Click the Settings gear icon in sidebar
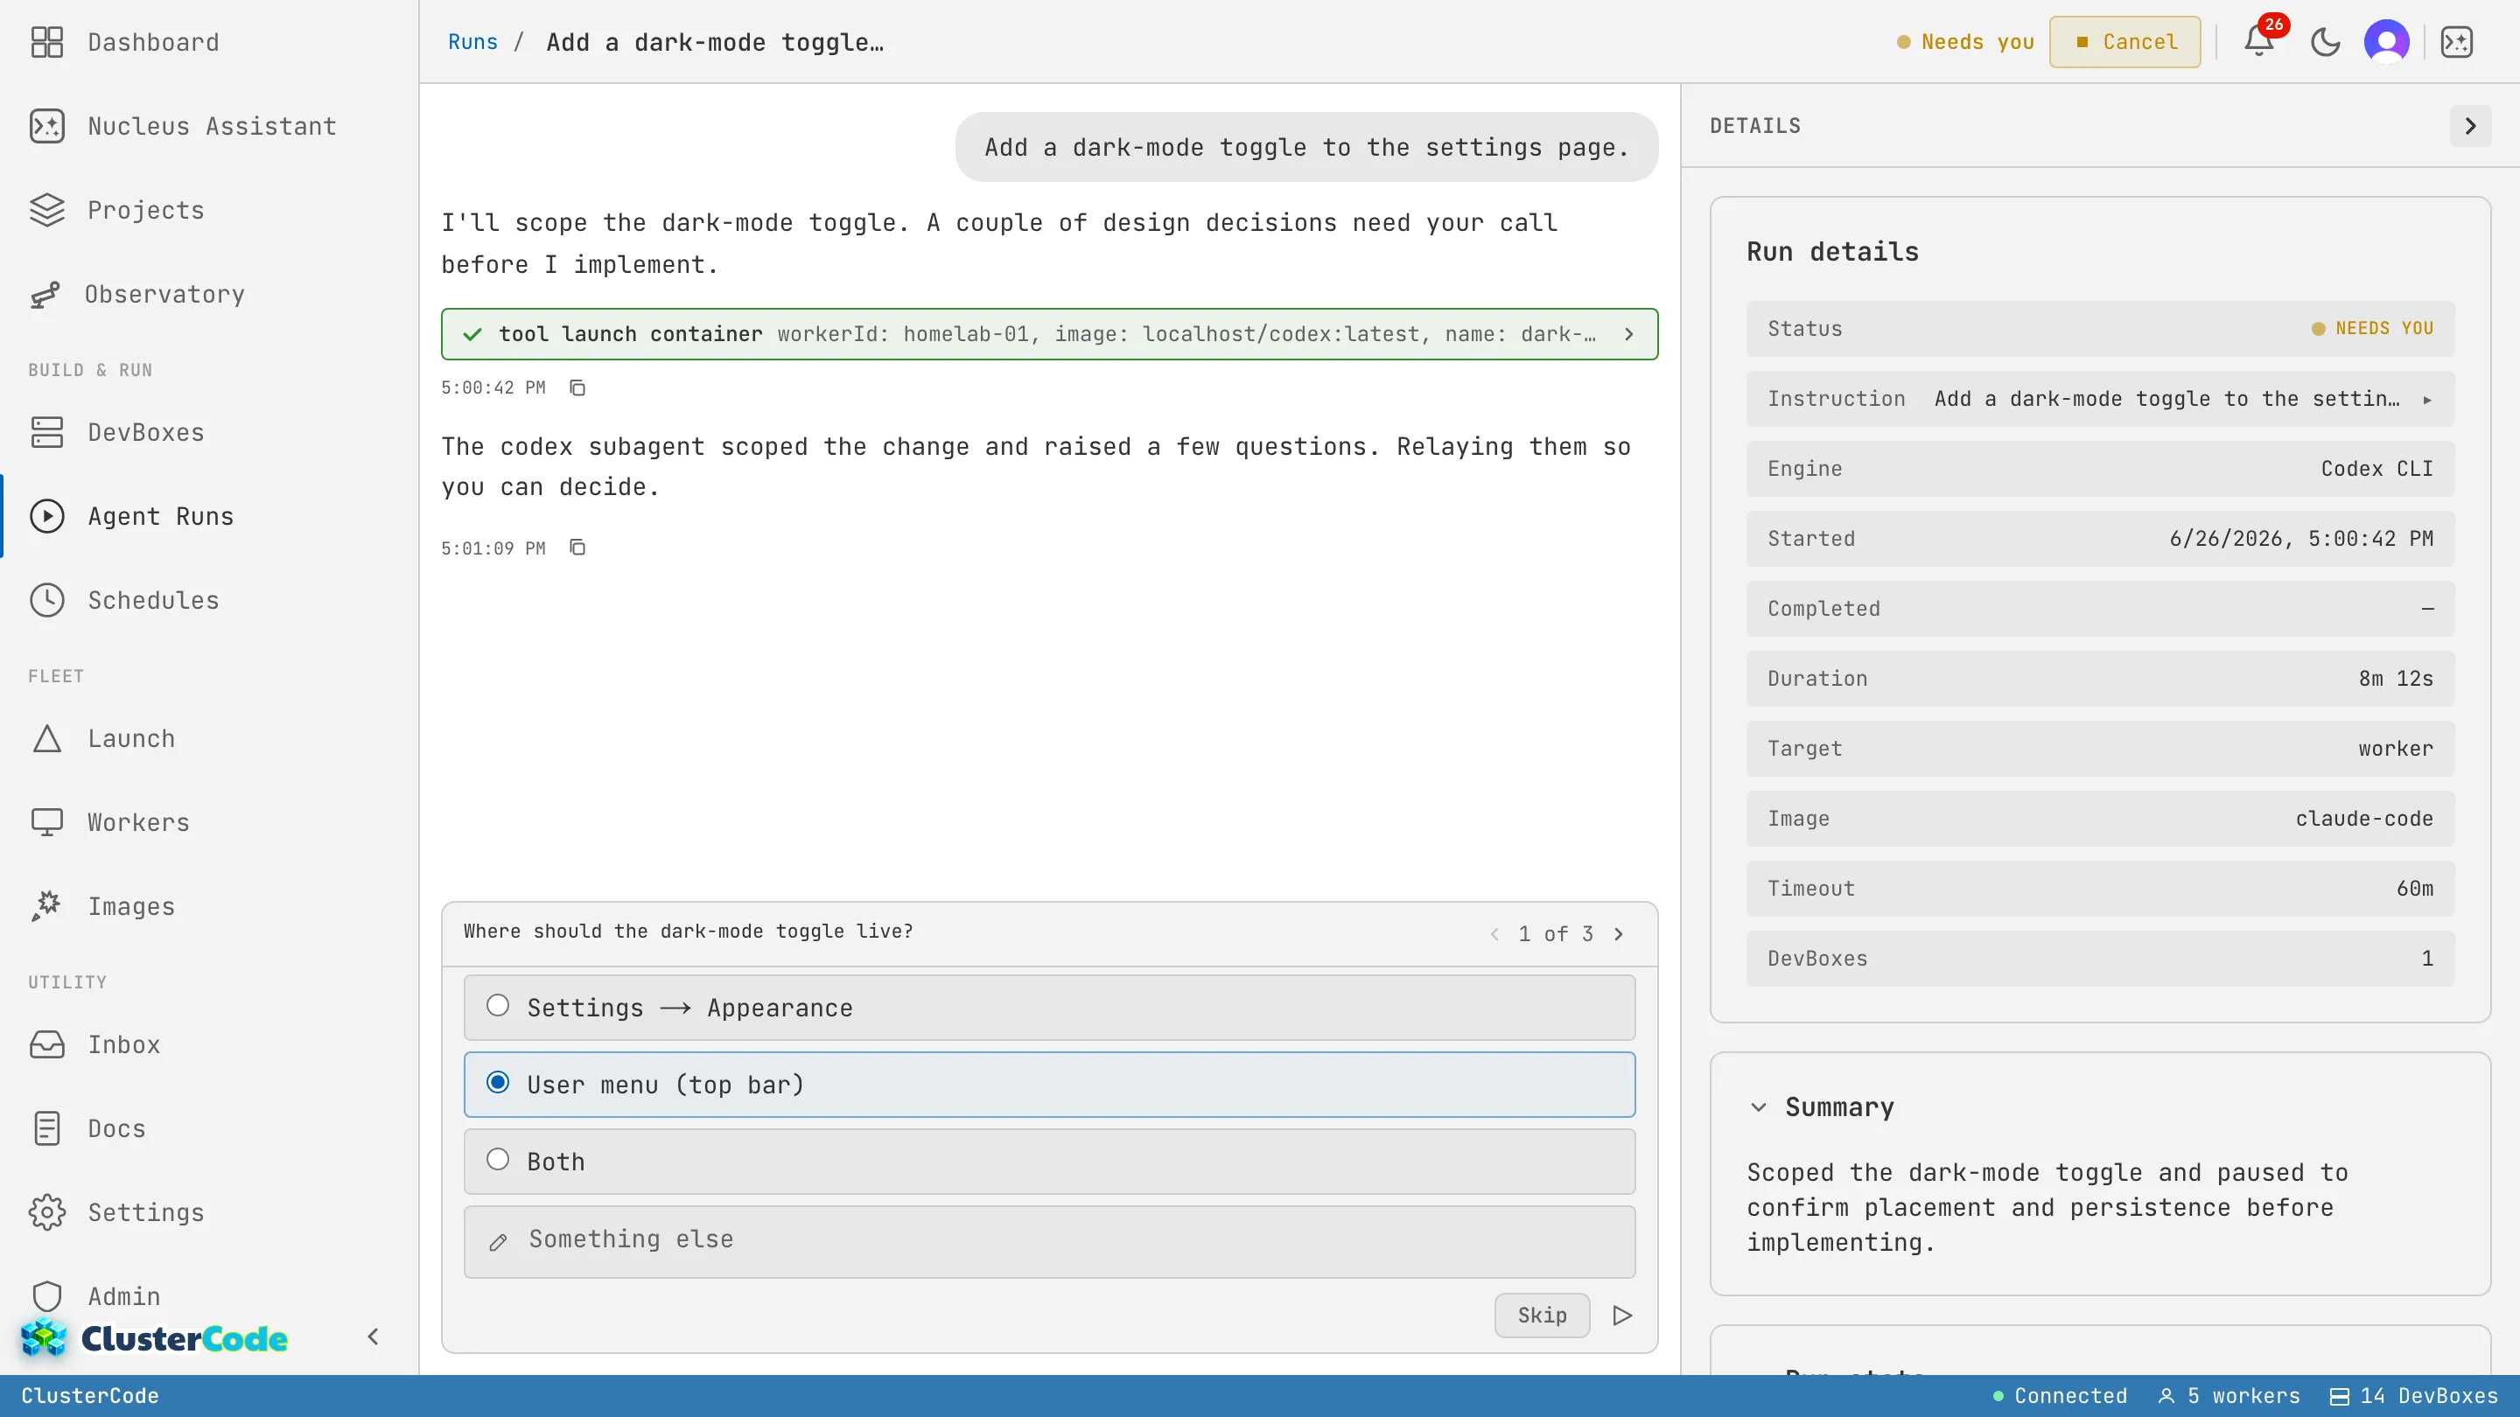The height and width of the screenshot is (1417, 2520). (47, 1212)
